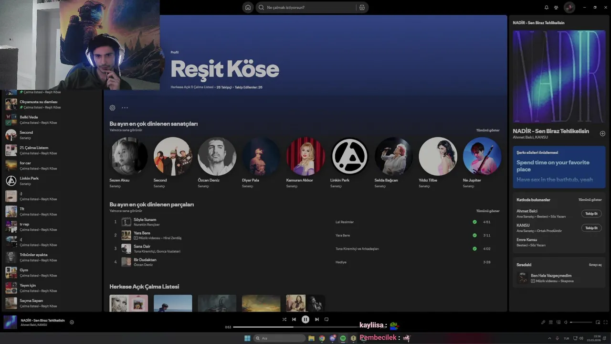Image resolution: width=611 pixels, height=344 pixels.
Task: Switch keyboard language TUR in taskbar
Action: [567, 338]
